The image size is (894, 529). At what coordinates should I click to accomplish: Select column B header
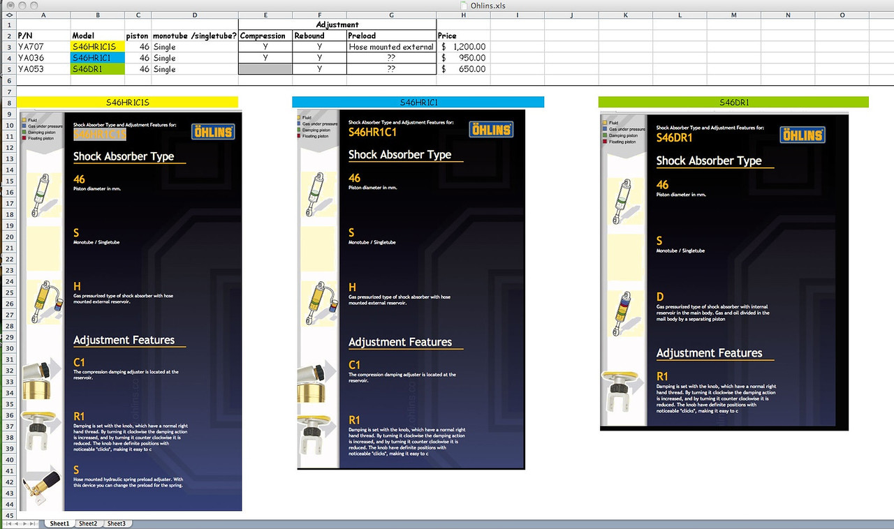98,15
